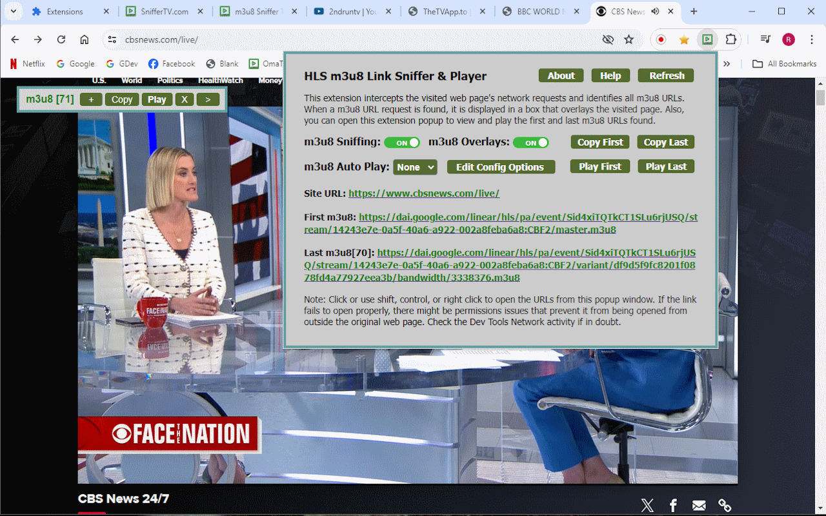The height and width of the screenshot is (516, 826).
Task: Click the overlay Play button
Action: (x=157, y=99)
